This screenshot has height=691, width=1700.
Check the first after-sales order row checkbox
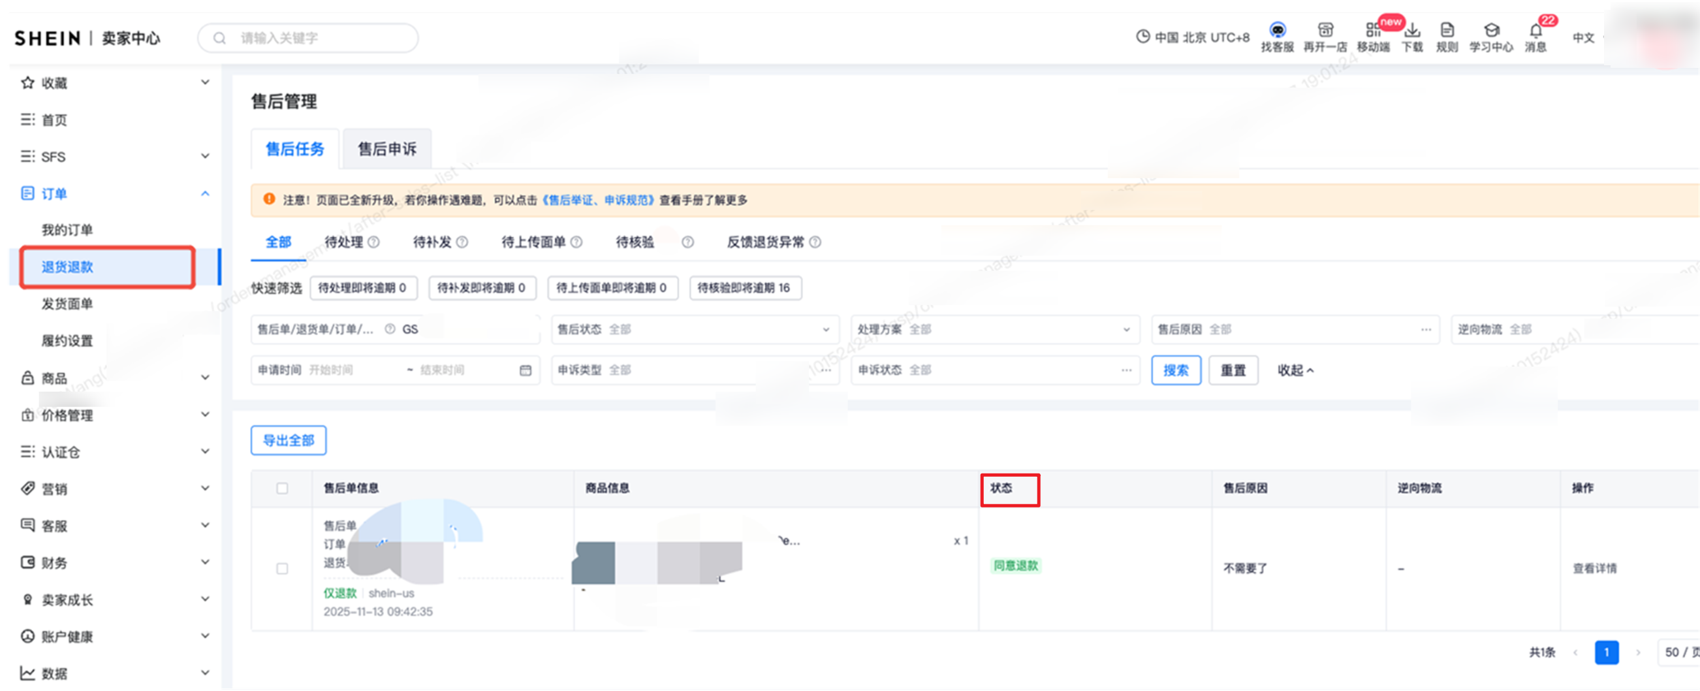pyautogui.click(x=283, y=568)
